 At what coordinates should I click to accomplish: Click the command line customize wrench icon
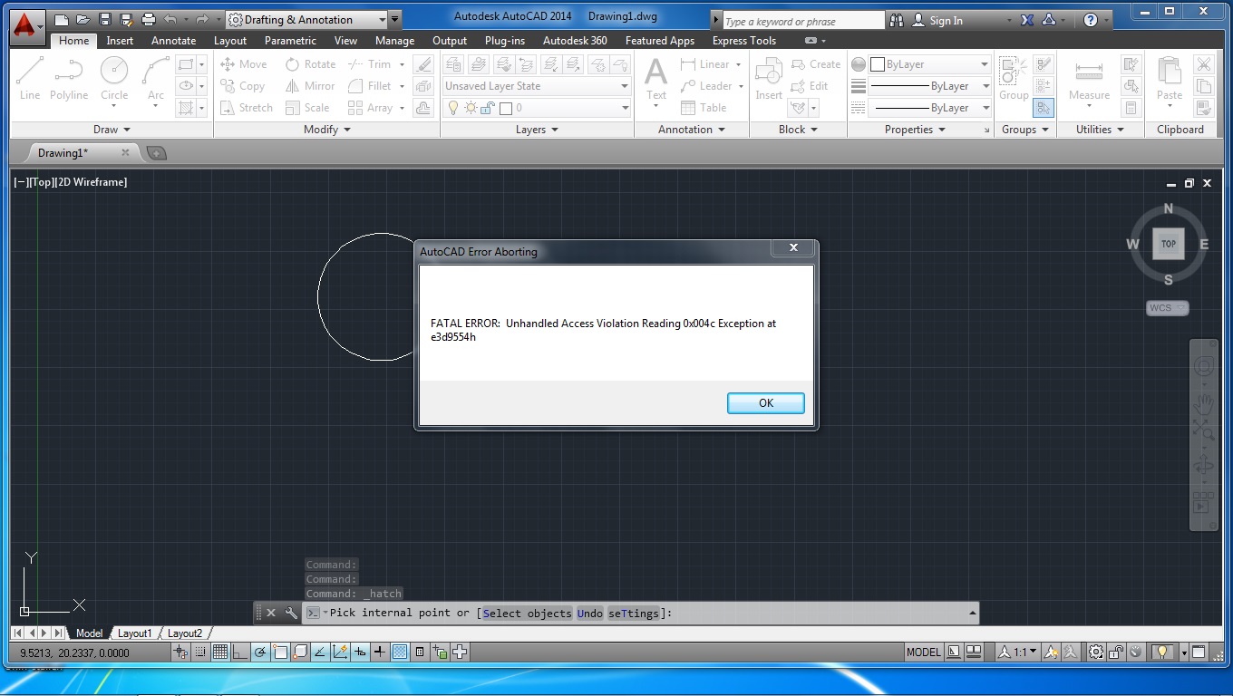[291, 614]
